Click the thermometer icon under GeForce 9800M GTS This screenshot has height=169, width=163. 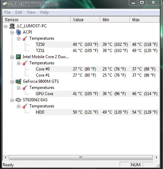click(x=25, y=88)
